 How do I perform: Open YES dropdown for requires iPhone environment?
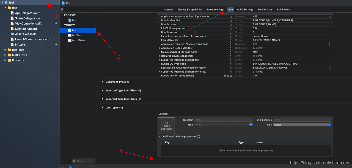click(x=330, y=44)
